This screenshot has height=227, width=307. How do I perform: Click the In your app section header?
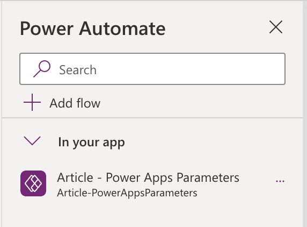point(91,142)
